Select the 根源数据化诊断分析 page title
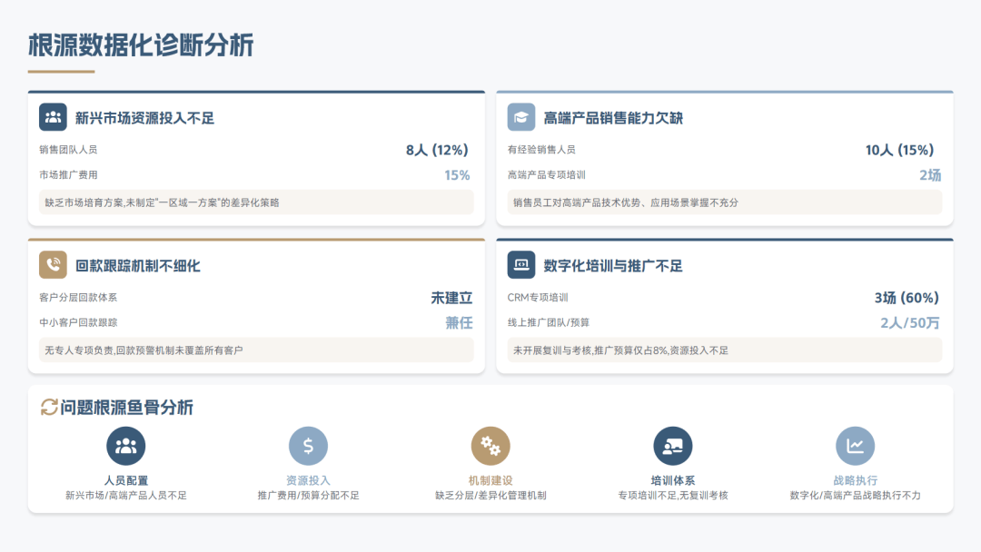The height and width of the screenshot is (552, 981). tap(141, 44)
